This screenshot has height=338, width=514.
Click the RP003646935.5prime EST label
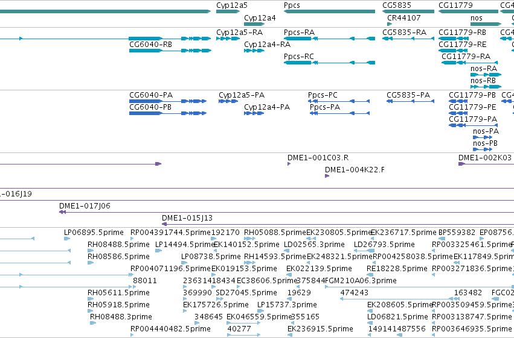[x=472, y=329]
